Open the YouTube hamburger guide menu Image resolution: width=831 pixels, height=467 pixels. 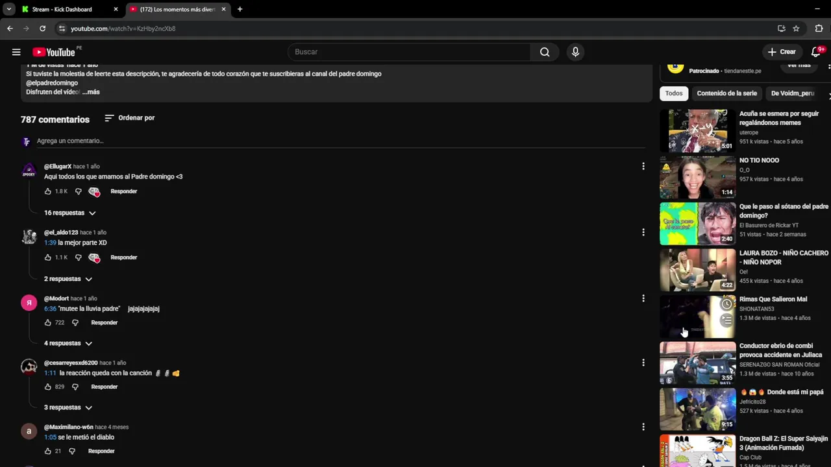(16, 52)
